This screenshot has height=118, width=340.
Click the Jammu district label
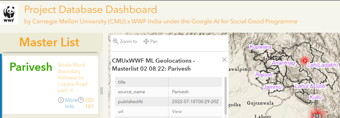point(273,87)
